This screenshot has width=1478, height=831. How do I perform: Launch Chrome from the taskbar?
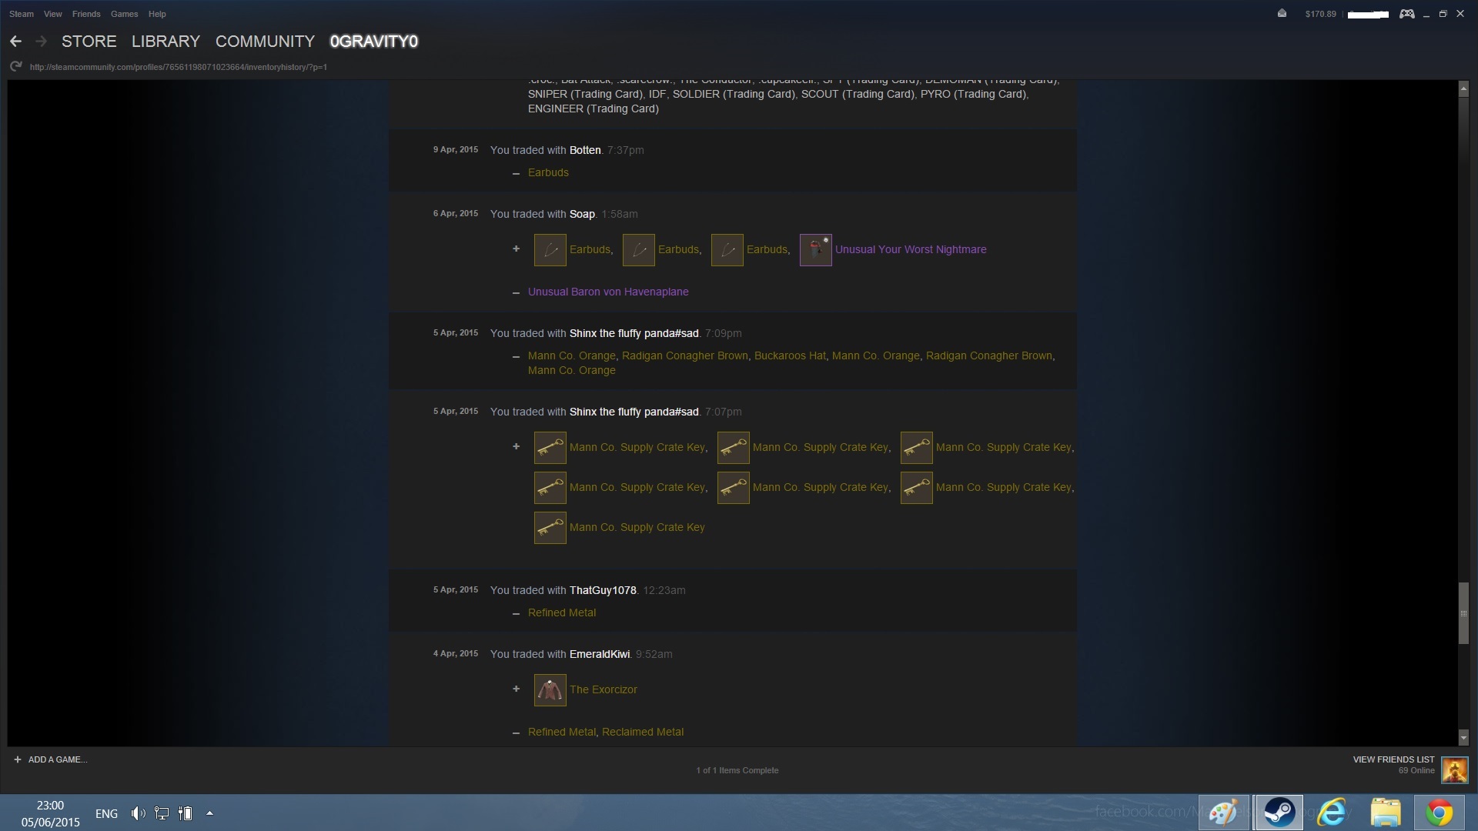point(1439,813)
